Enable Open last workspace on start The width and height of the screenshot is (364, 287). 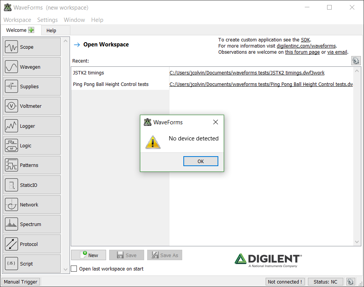pyautogui.click(x=74, y=269)
